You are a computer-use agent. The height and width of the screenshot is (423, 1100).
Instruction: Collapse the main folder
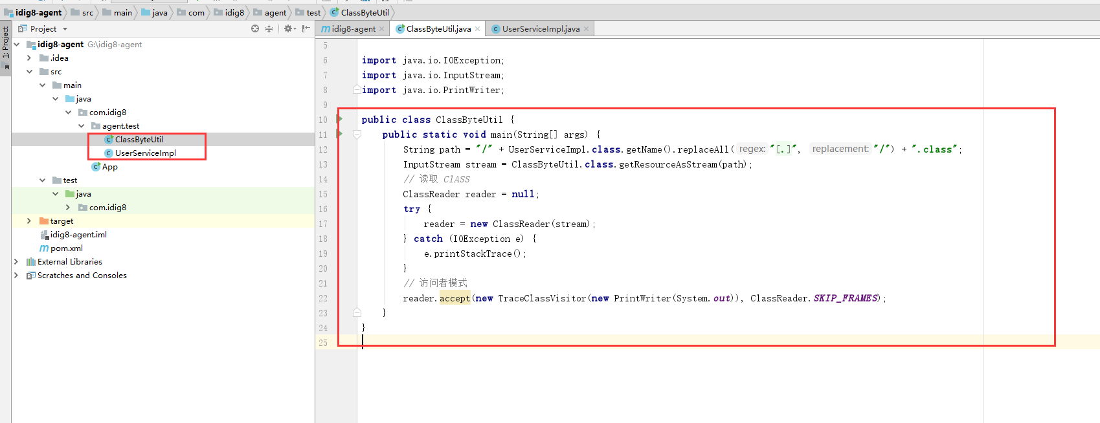(x=42, y=85)
